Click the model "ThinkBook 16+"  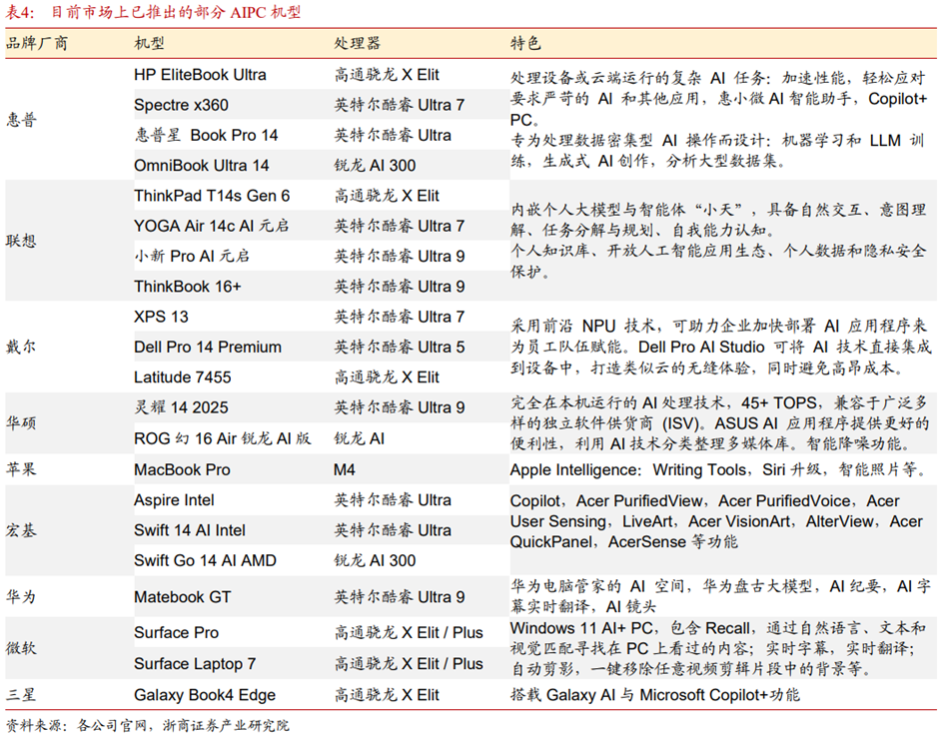coord(188,286)
